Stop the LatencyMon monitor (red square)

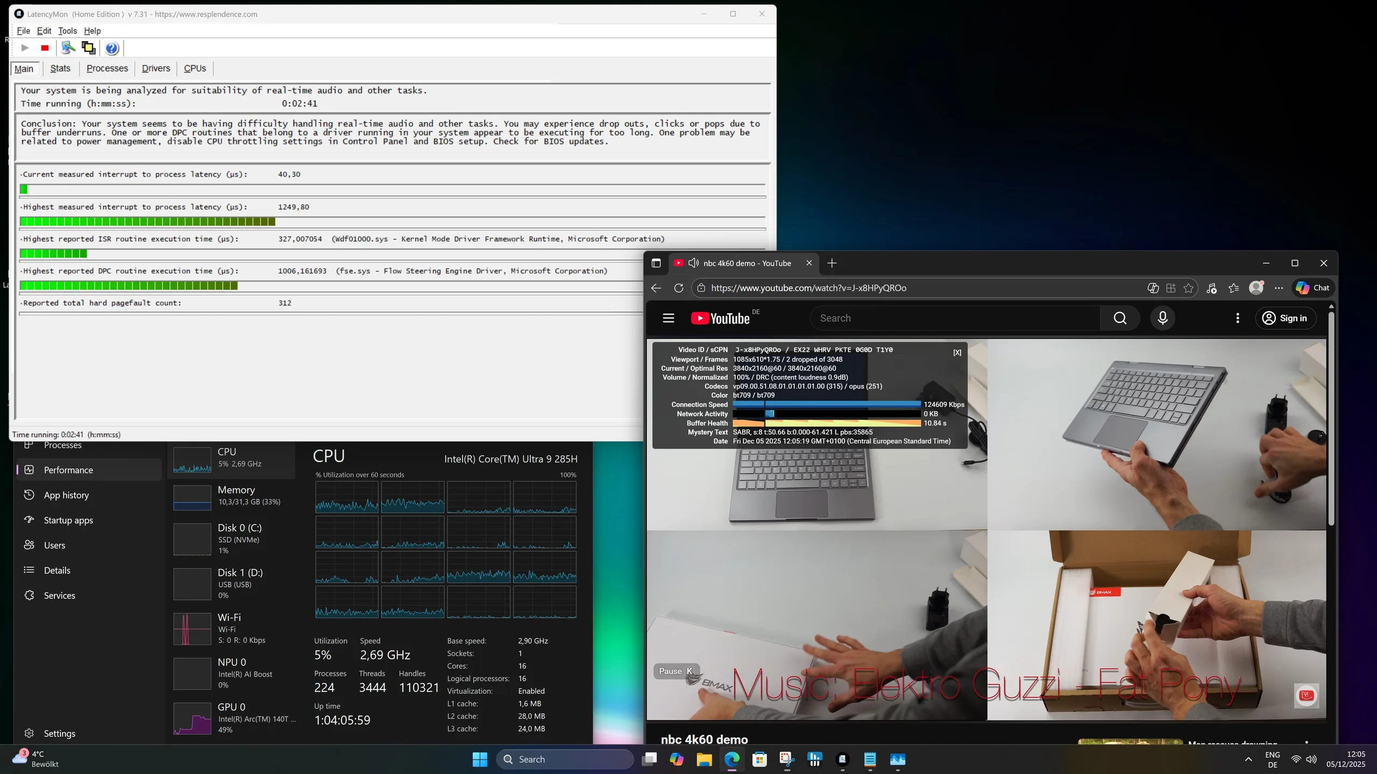click(45, 48)
